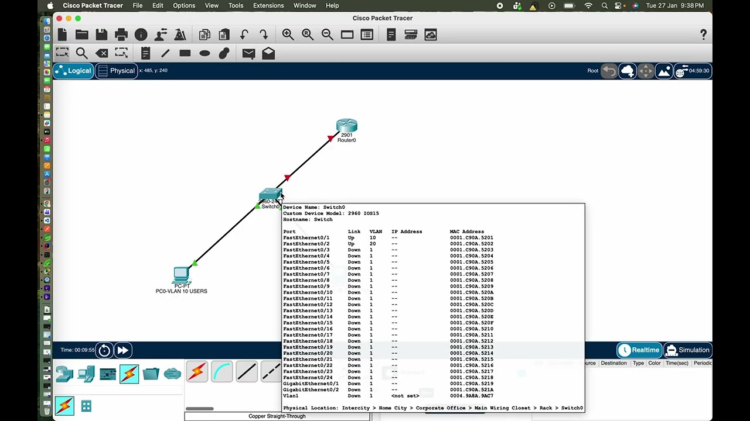Go back with the Root navigation arrow
Screen dimensions: 750x421
(x=609, y=71)
